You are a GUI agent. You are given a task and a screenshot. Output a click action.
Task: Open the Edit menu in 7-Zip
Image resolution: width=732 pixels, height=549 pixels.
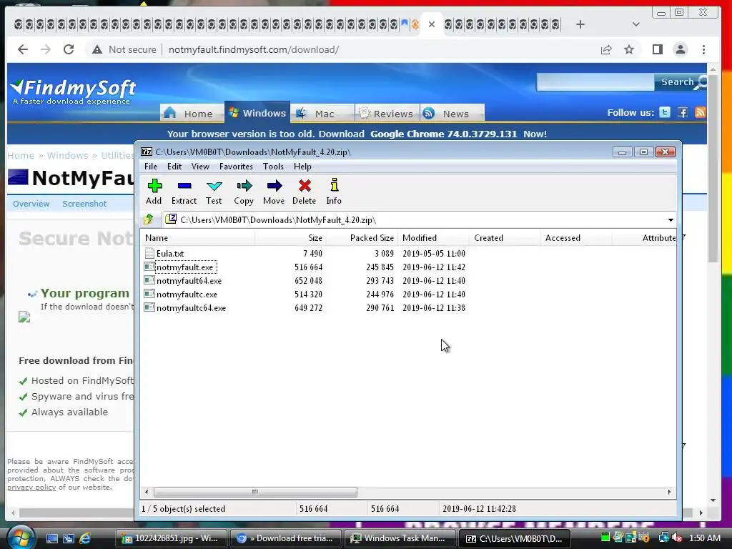[x=174, y=167]
